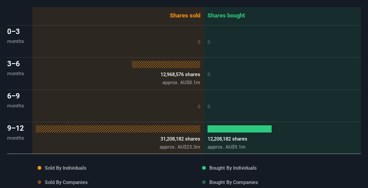Select the Bought By Companies legend label
Viewport: 368px width, 188px height.
pos(234,182)
